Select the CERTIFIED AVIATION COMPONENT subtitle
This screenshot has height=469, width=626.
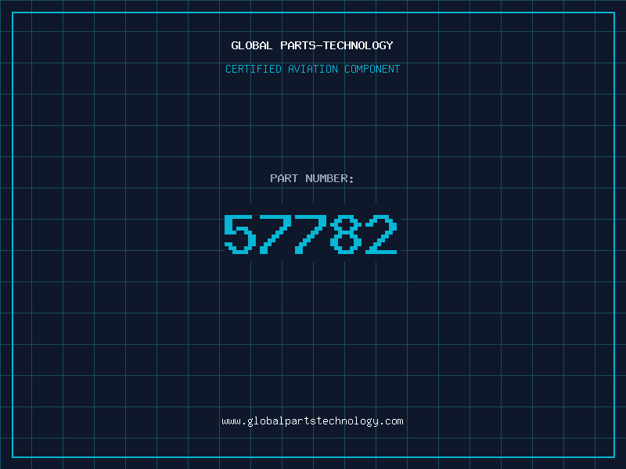tap(312, 69)
